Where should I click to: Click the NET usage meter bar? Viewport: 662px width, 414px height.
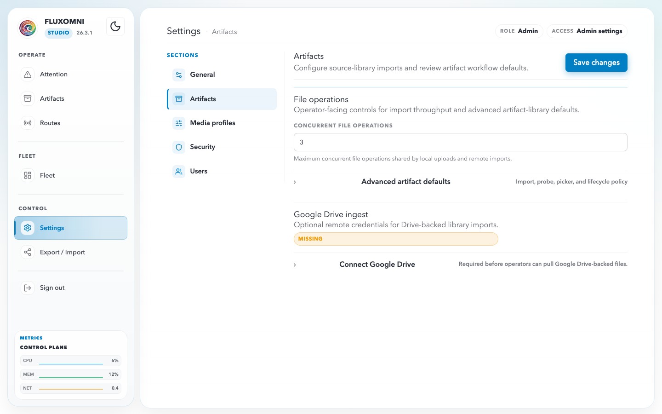click(71, 388)
